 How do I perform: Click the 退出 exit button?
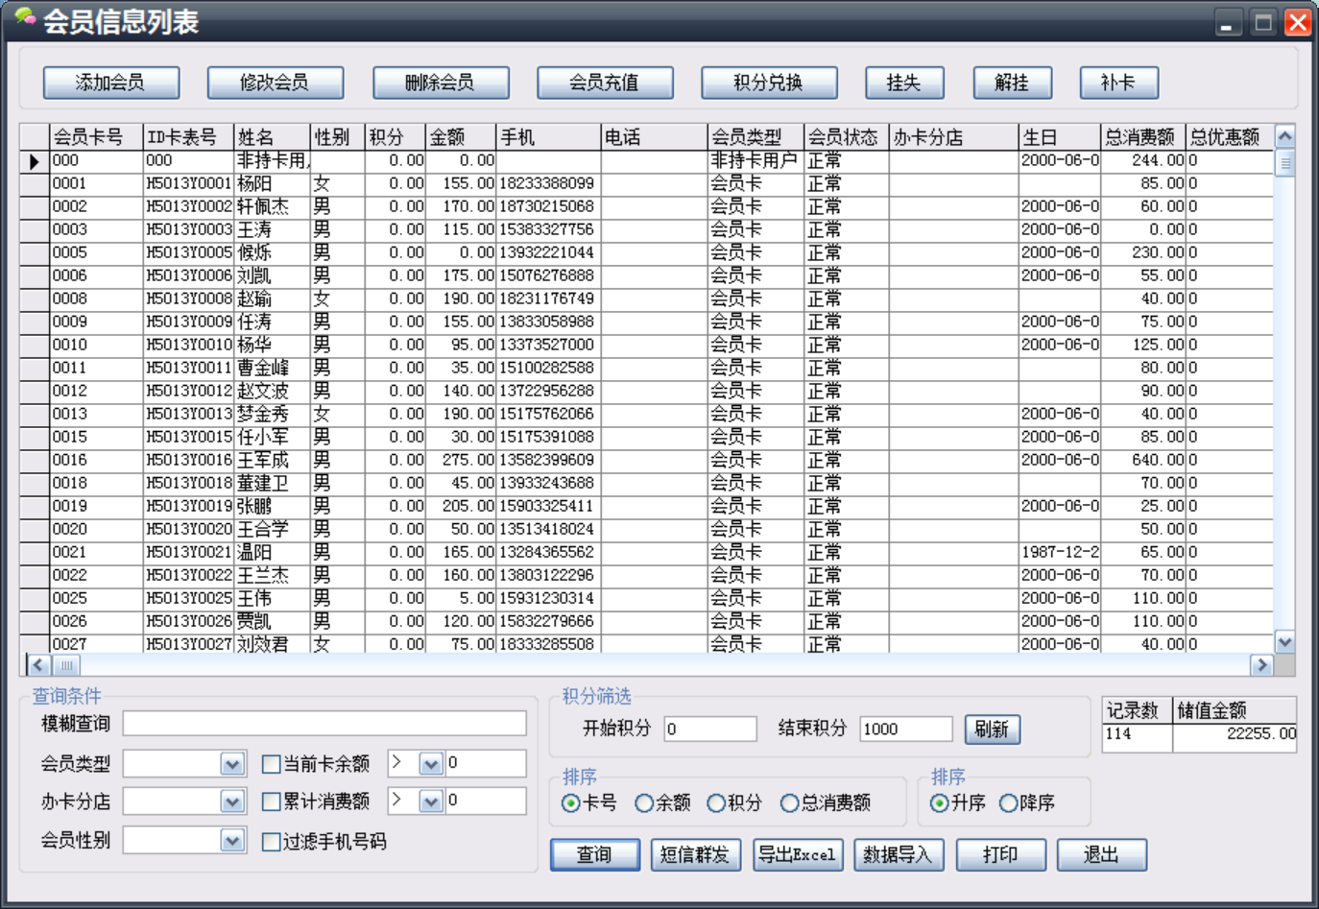coord(1101,854)
